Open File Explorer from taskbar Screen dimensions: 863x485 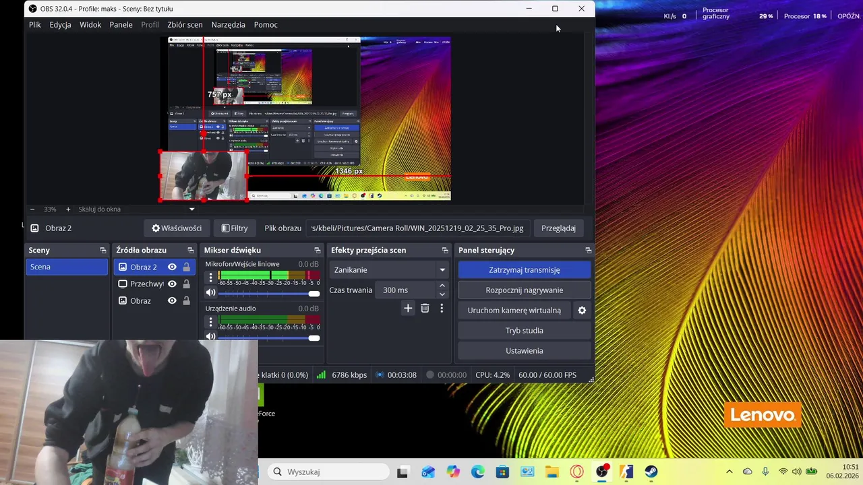click(552, 472)
